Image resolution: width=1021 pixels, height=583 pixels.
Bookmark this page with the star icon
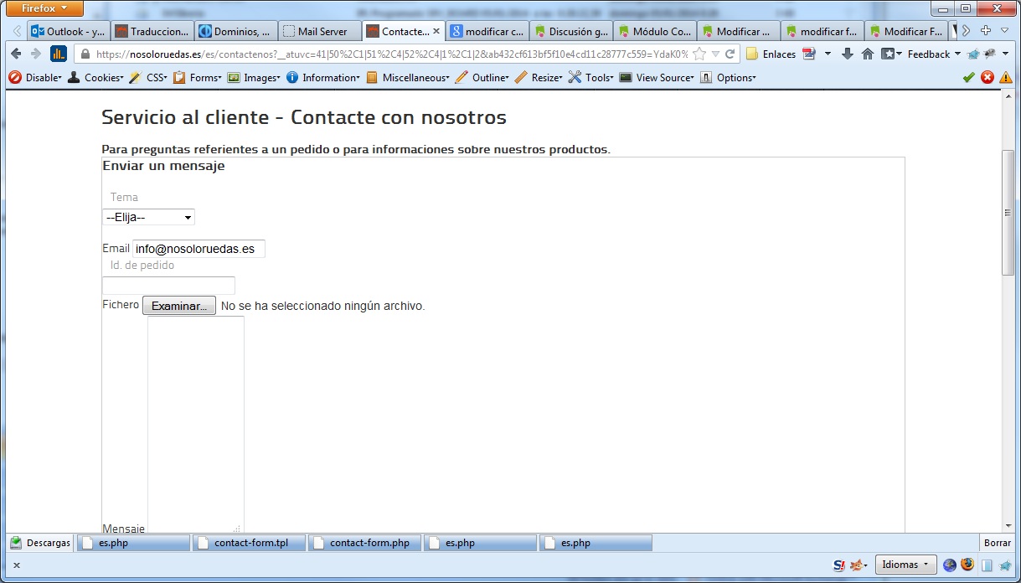[699, 54]
